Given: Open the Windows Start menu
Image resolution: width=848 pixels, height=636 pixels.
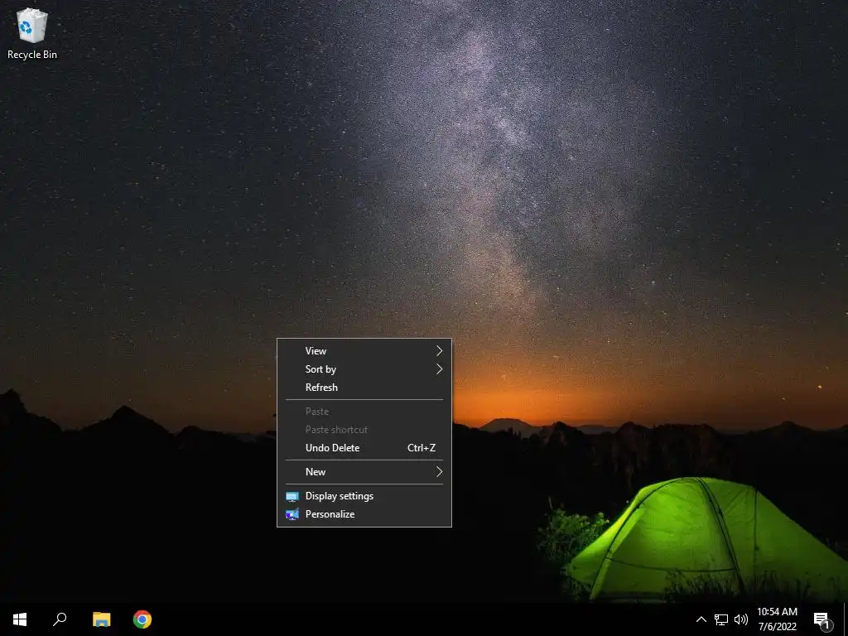Looking at the screenshot, I should (x=20, y=619).
